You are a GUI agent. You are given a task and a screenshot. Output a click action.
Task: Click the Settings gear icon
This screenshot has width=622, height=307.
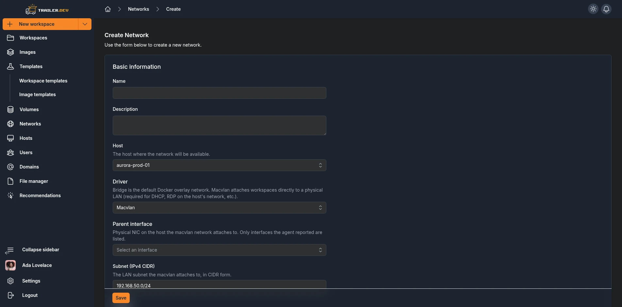tap(10, 281)
